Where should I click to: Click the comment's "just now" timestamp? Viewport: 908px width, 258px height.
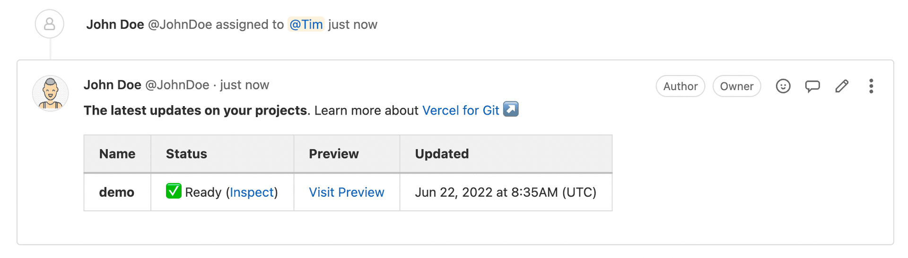[244, 85]
